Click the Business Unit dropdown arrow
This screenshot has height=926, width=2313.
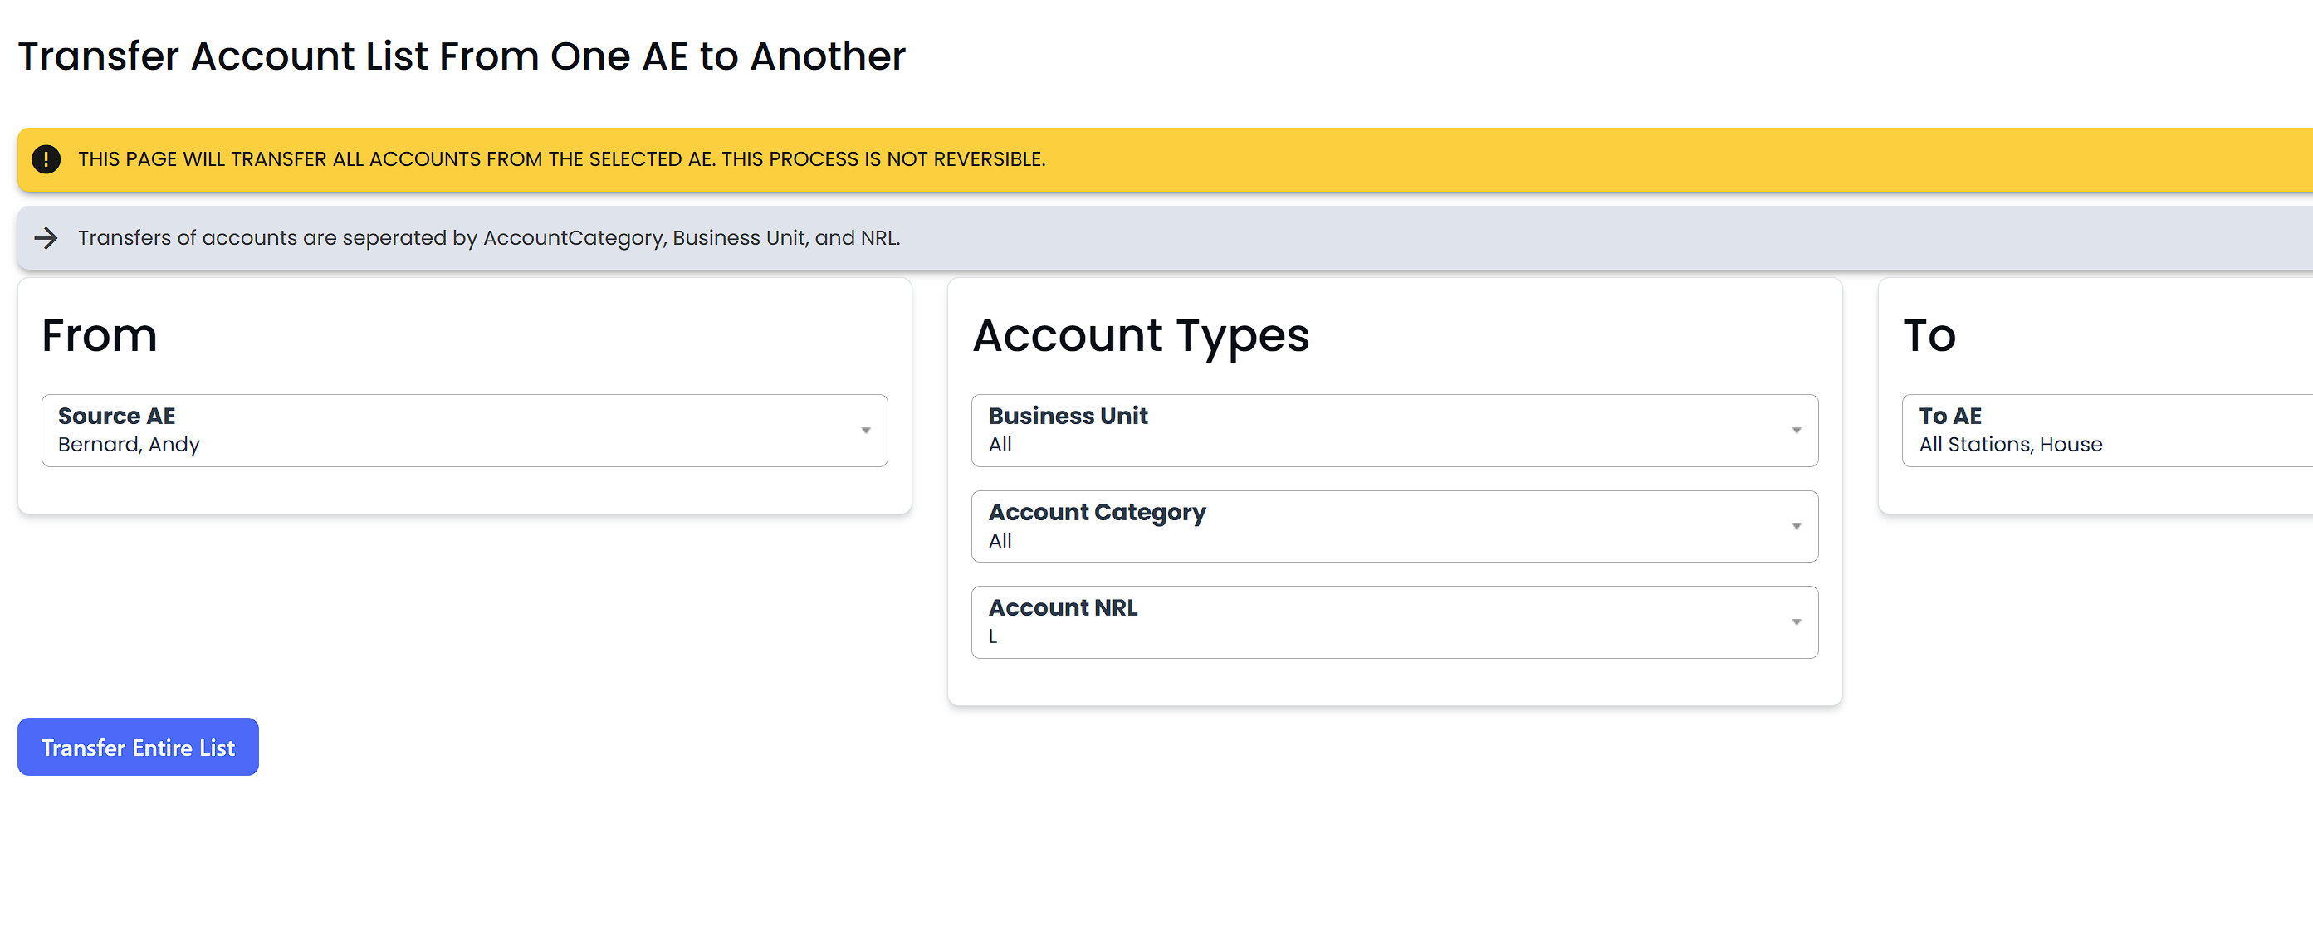click(x=1796, y=431)
